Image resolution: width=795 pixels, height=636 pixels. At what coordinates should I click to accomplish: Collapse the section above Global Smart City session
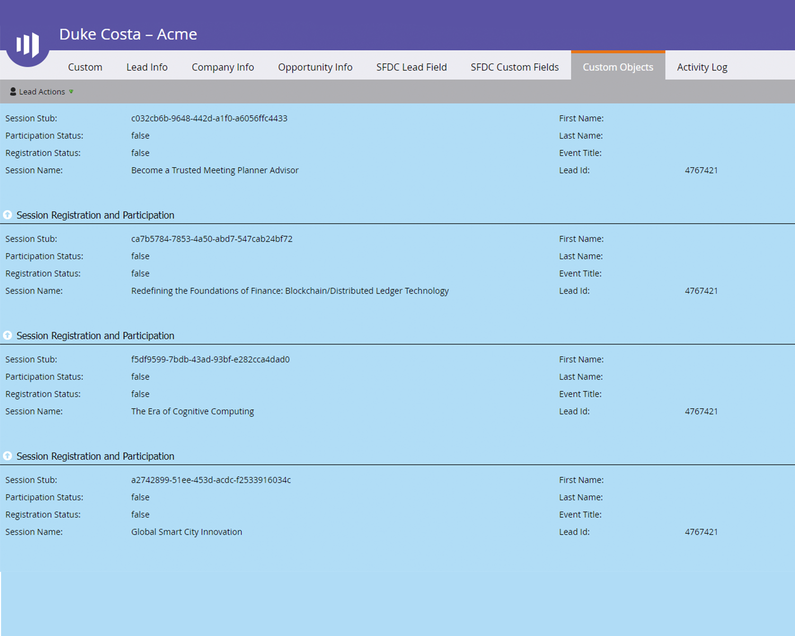pos(7,456)
